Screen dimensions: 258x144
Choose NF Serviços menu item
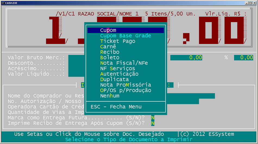pos(118,68)
